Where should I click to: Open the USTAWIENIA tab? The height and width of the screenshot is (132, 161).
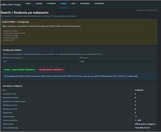(85, 4)
